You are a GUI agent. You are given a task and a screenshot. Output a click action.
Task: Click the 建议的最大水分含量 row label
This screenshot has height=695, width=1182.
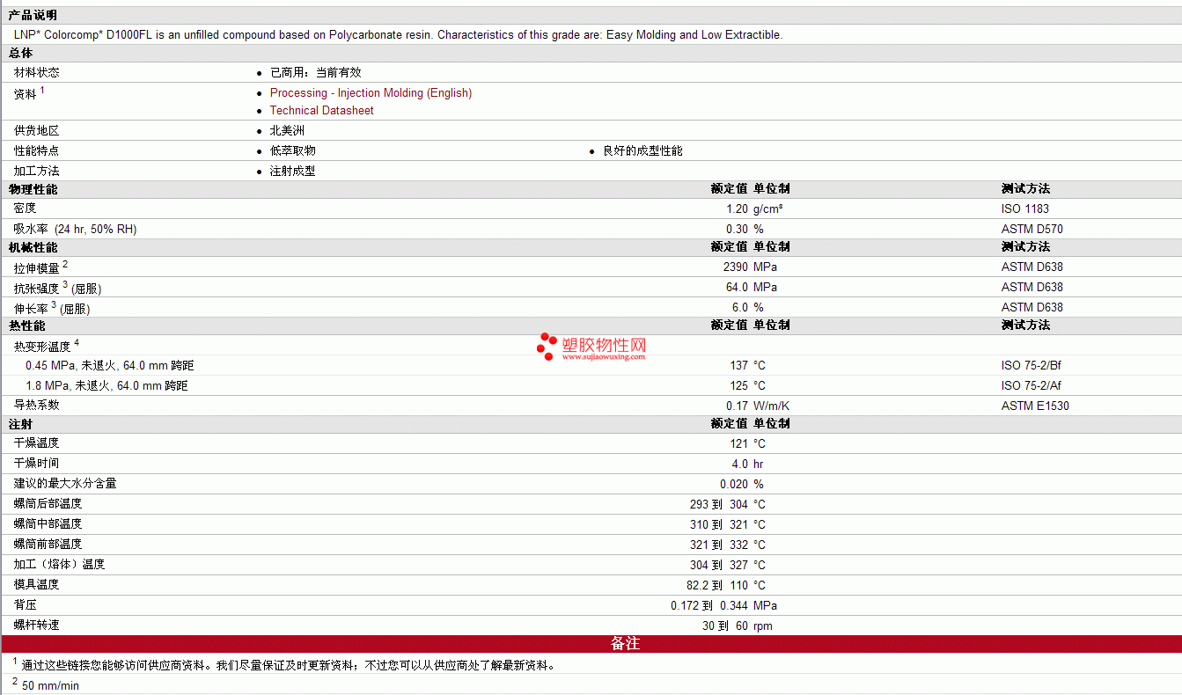click(65, 484)
